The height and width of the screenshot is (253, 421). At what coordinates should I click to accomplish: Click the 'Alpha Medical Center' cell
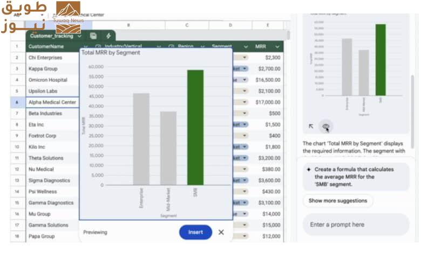[53, 102]
